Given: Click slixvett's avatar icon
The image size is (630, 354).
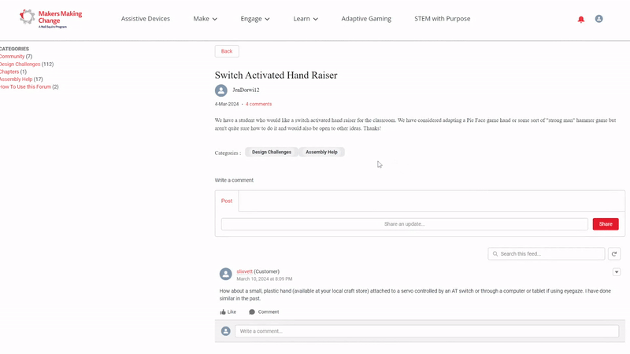Looking at the screenshot, I should (226, 274).
